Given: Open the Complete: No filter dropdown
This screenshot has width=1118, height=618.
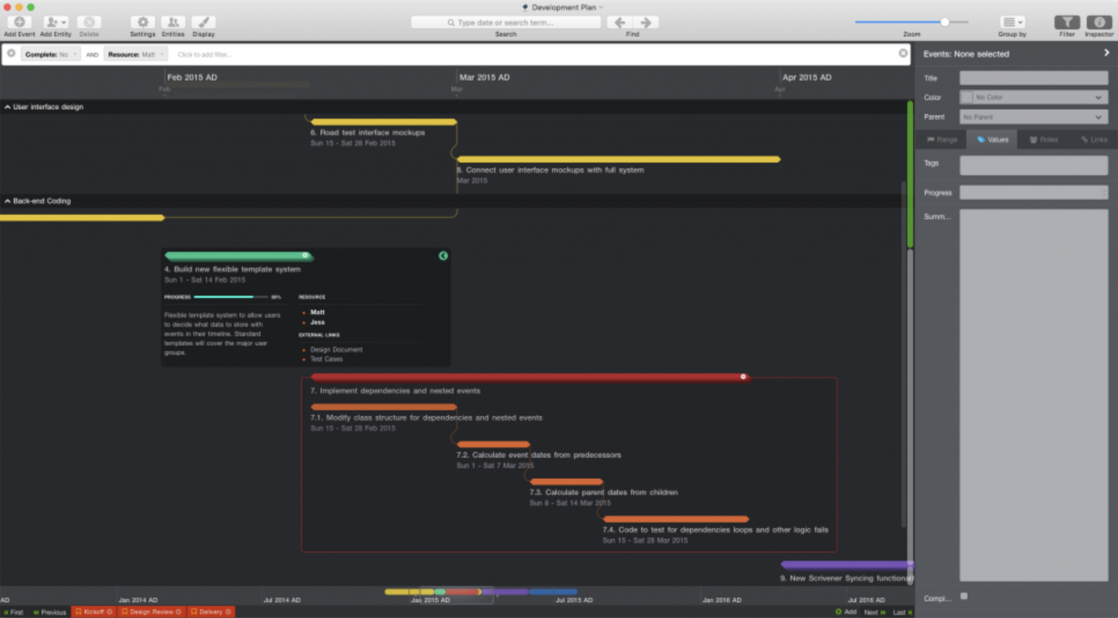Looking at the screenshot, I should click(51, 54).
